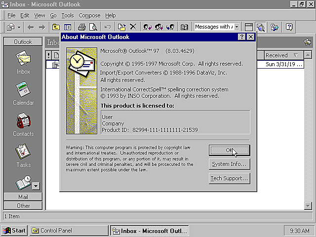316x237 pixels.
Task: Click the Print toolbar icon
Action: coord(82,27)
